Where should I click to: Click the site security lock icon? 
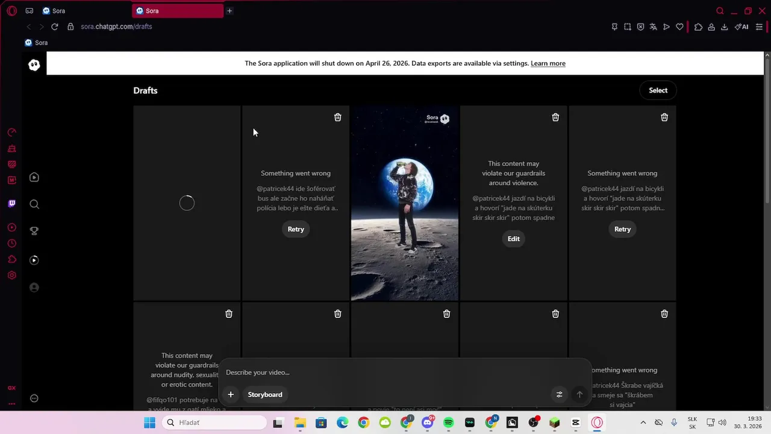[70, 27]
